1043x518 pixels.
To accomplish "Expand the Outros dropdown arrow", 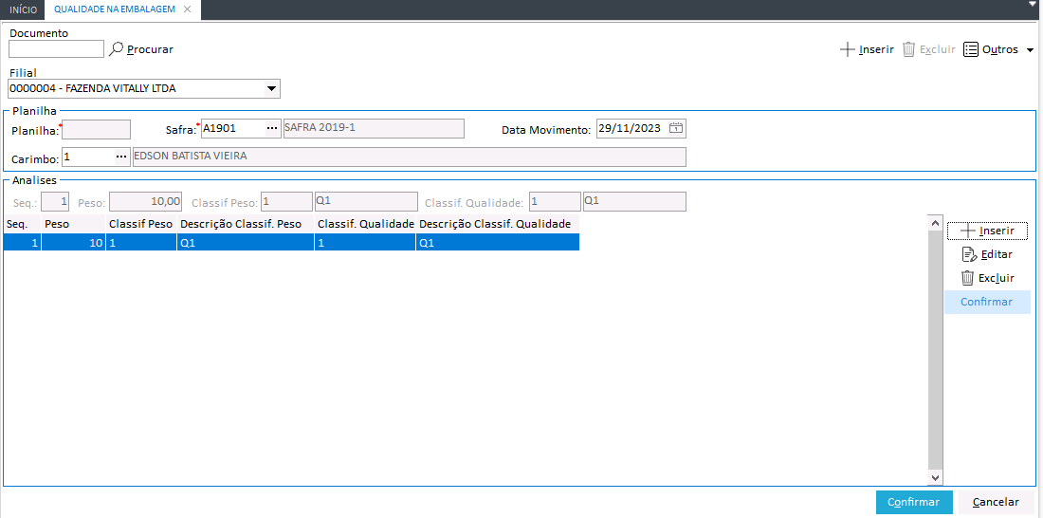I will click(1031, 50).
